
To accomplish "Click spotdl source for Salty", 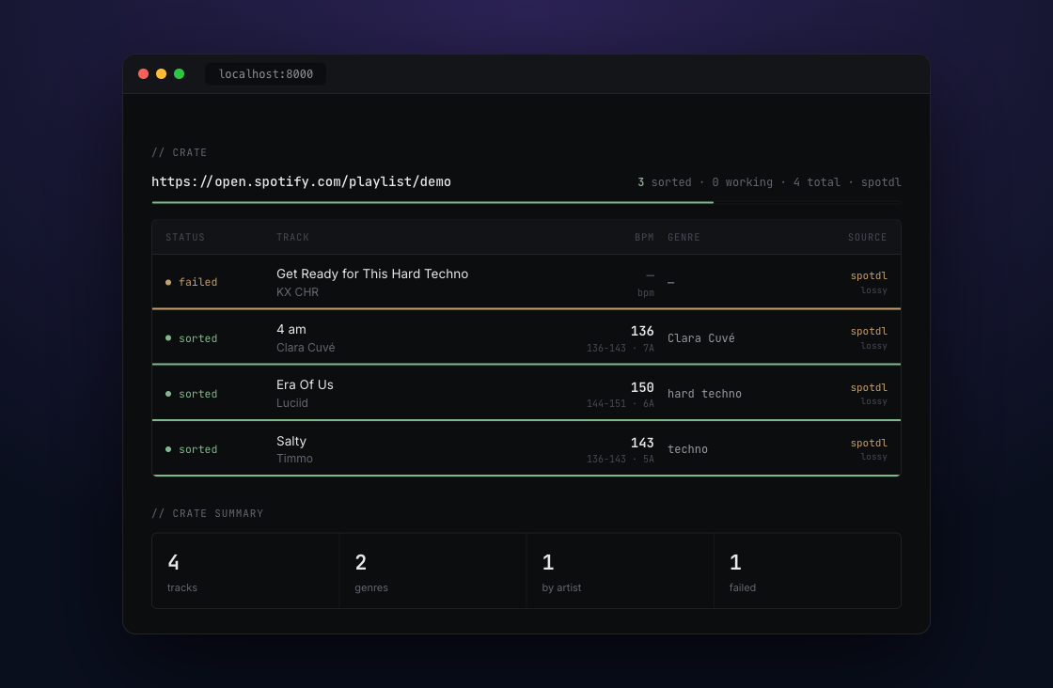I will pos(869,444).
